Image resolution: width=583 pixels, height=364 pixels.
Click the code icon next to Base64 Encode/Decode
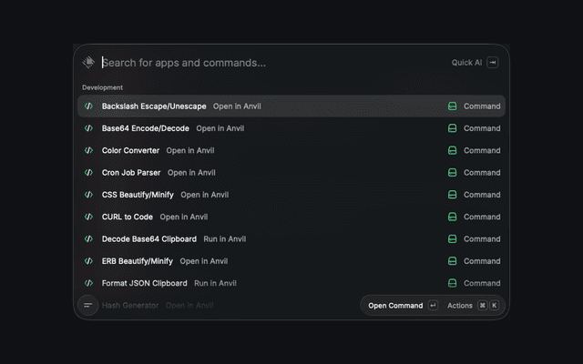[88, 128]
